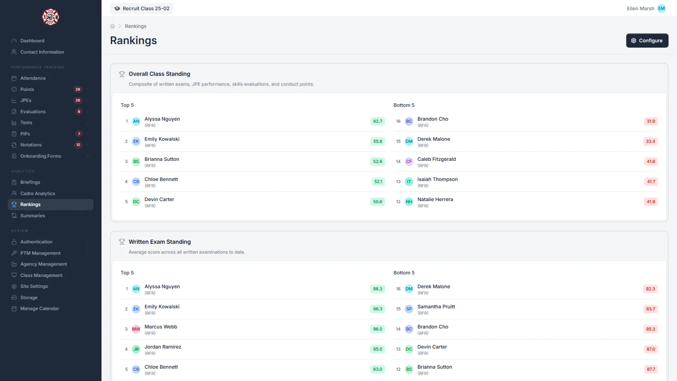Click the Contact Information people icon
The image size is (677, 381).
point(14,52)
